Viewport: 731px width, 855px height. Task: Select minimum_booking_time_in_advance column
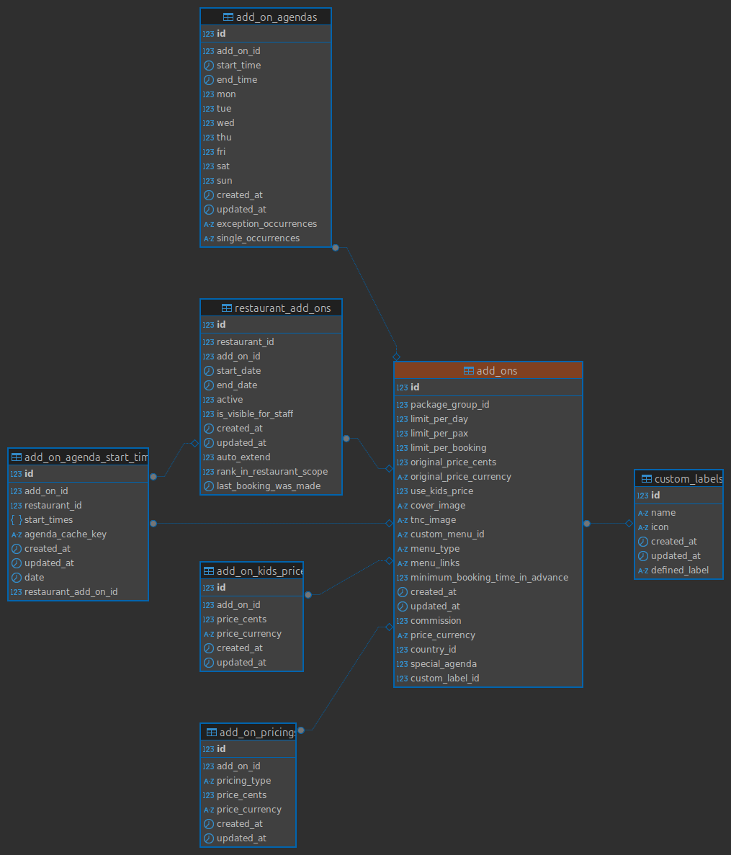pos(489,578)
